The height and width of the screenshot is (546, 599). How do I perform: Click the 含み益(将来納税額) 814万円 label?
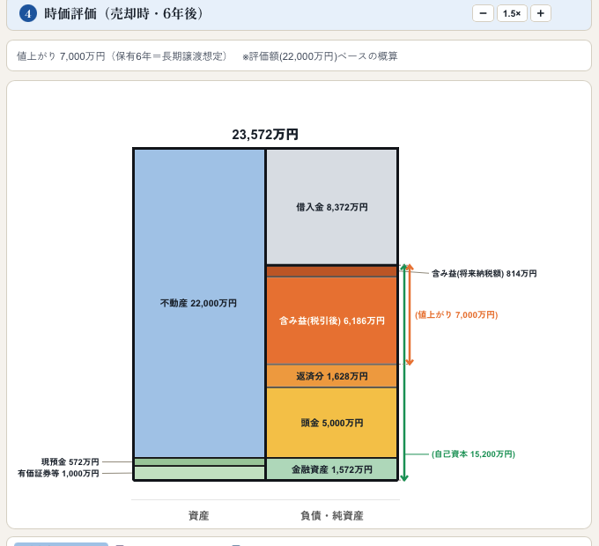[x=484, y=273]
